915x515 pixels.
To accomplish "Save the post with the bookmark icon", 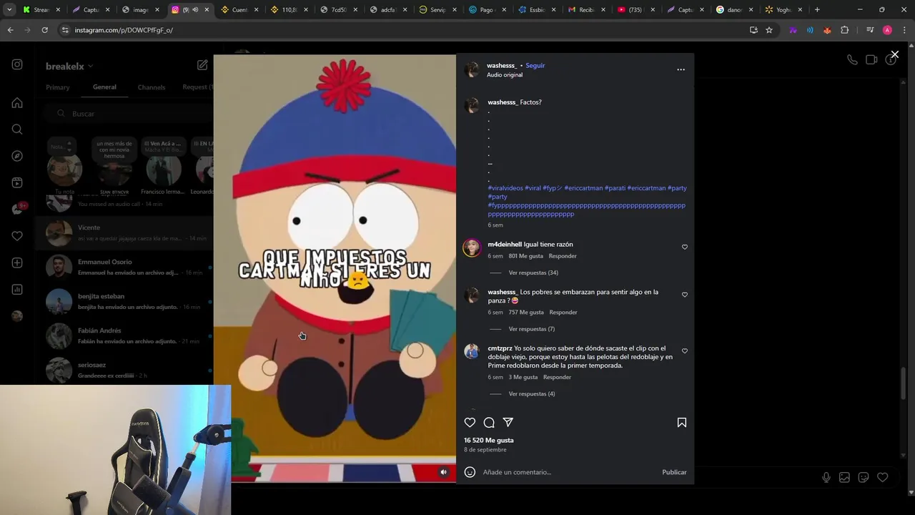I will (x=682, y=423).
